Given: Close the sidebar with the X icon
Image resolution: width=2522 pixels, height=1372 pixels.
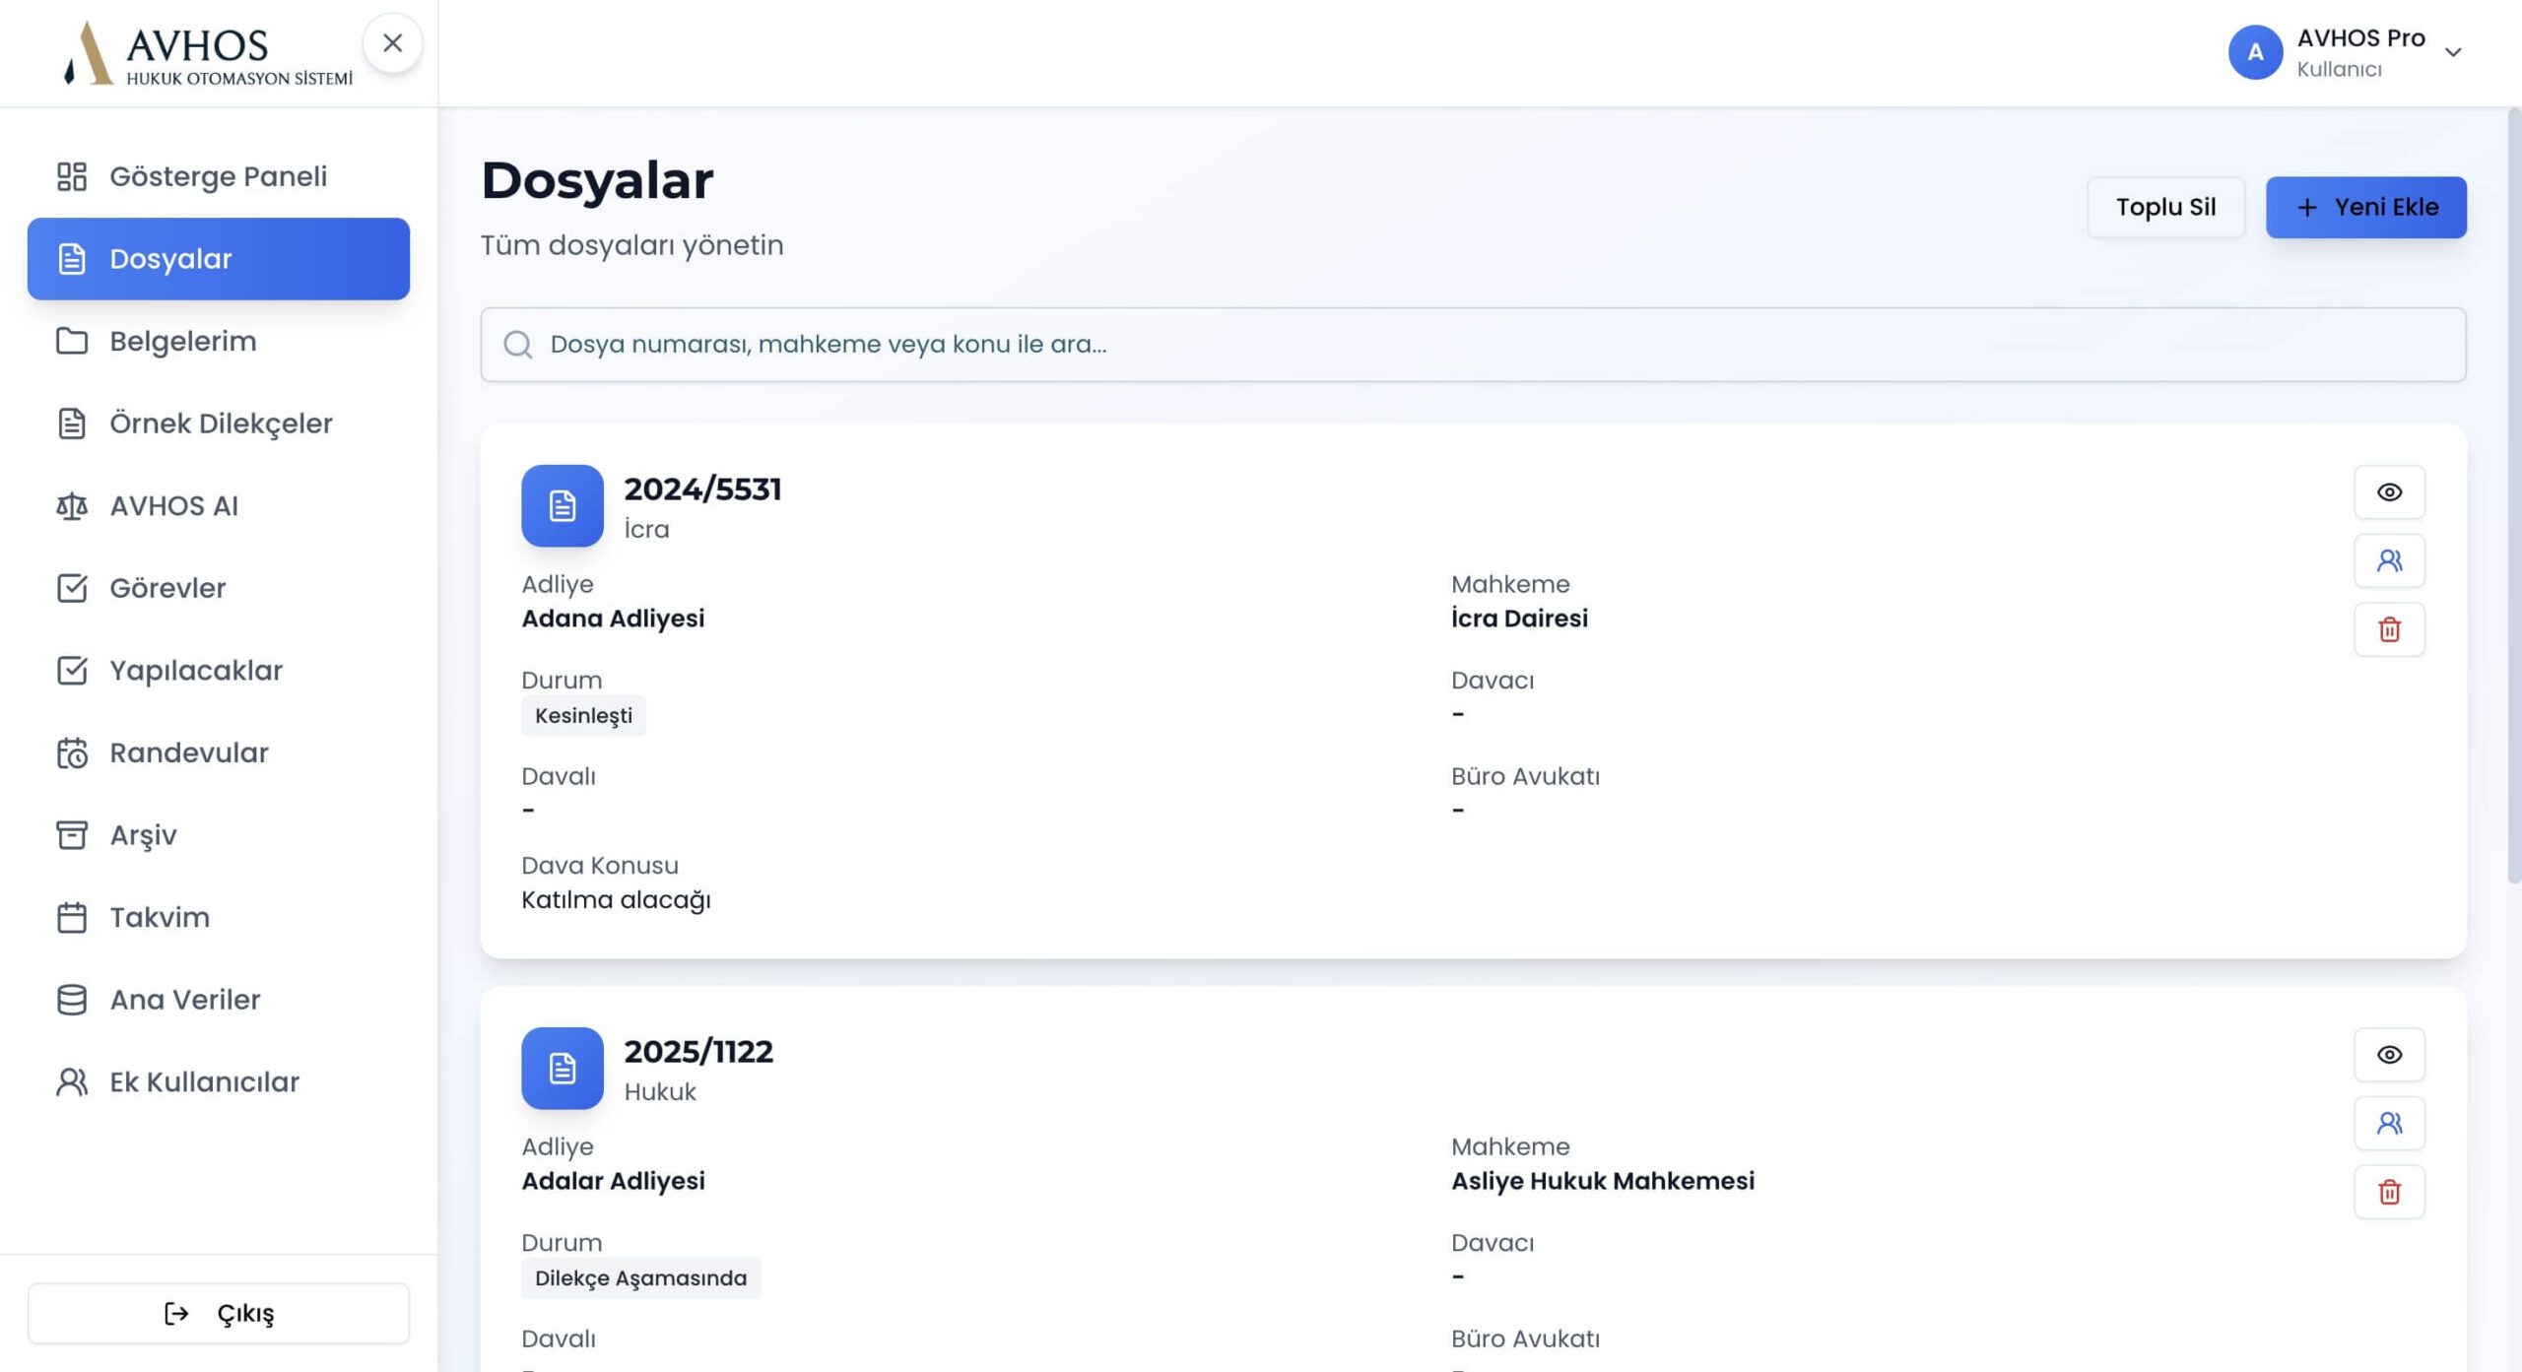Looking at the screenshot, I should coord(392,43).
